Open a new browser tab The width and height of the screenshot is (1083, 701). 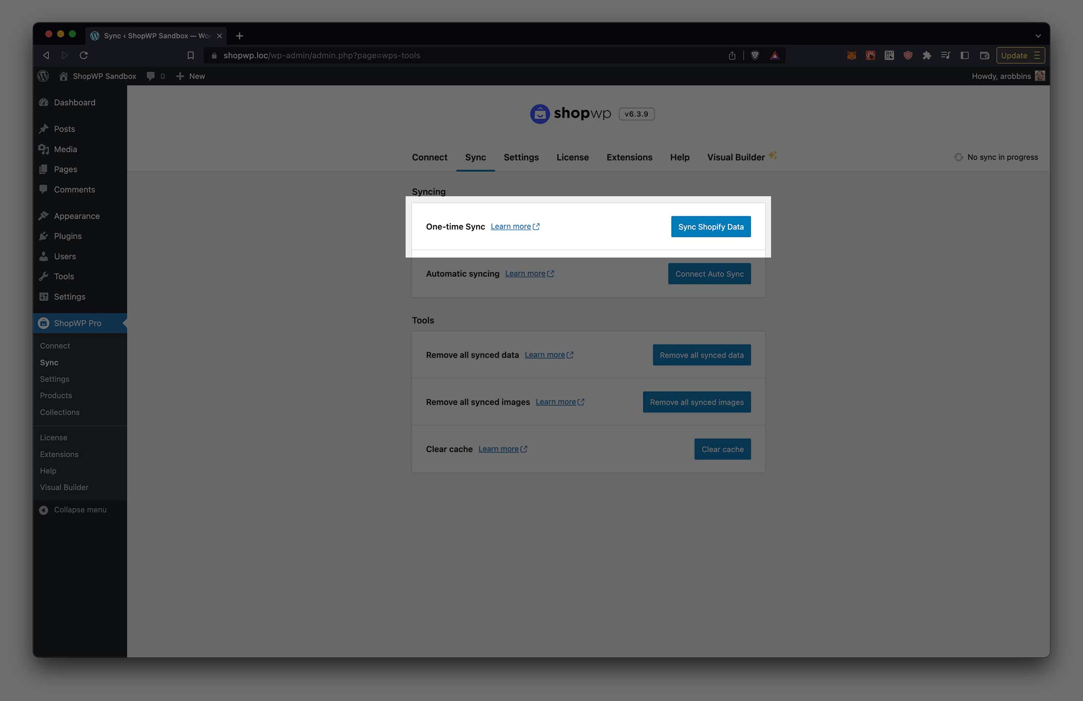pyautogui.click(x=239, y=36)
